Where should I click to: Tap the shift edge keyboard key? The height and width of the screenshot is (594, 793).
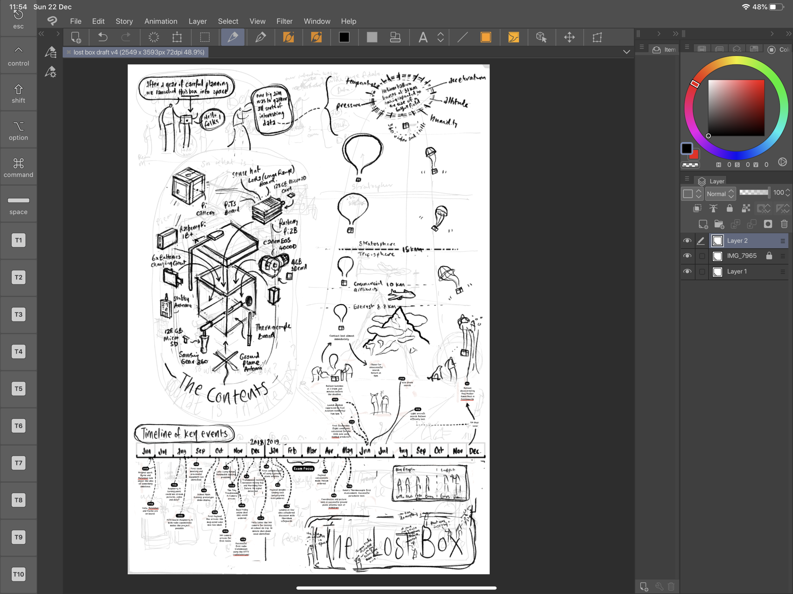[x=18, y=94]
